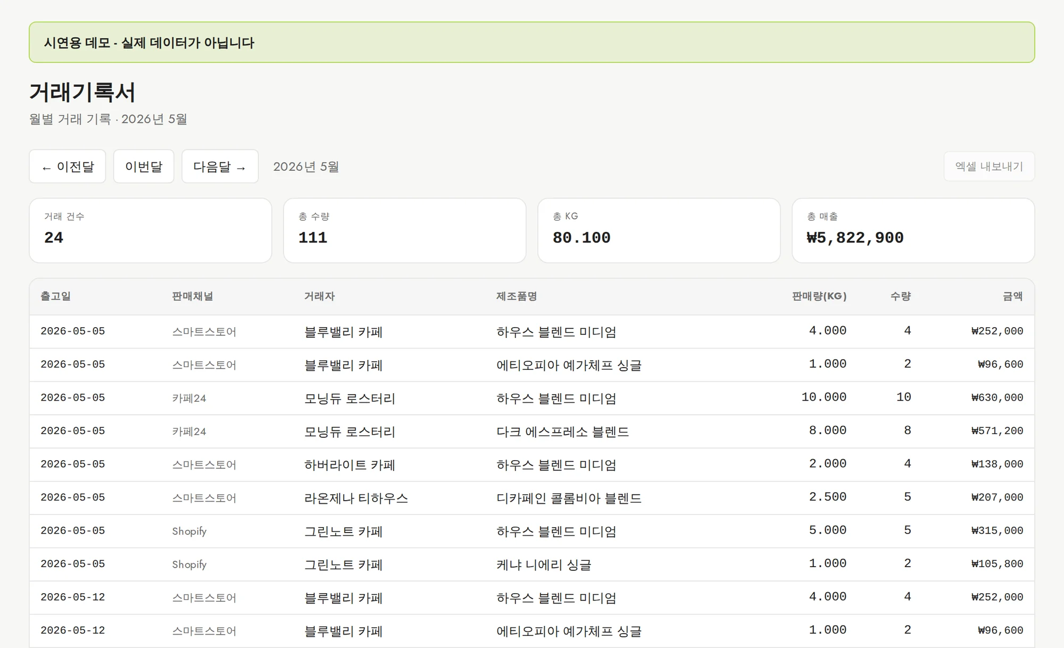Screen dimensions: 1064x648
Task: Click the ₩138,000 amount cell
Action: pyautogui.click(x=997, y=464)
